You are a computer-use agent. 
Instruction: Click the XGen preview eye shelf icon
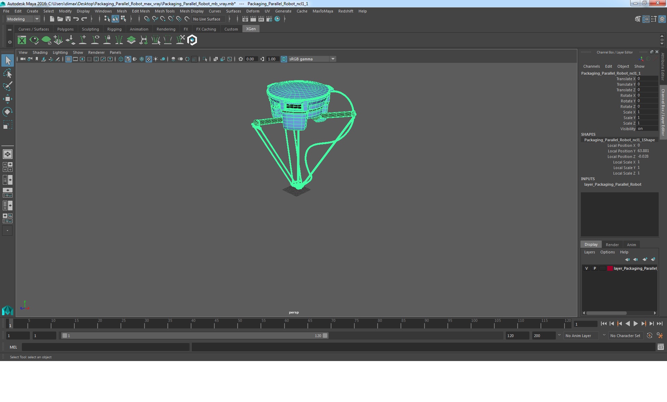point(34,40)
